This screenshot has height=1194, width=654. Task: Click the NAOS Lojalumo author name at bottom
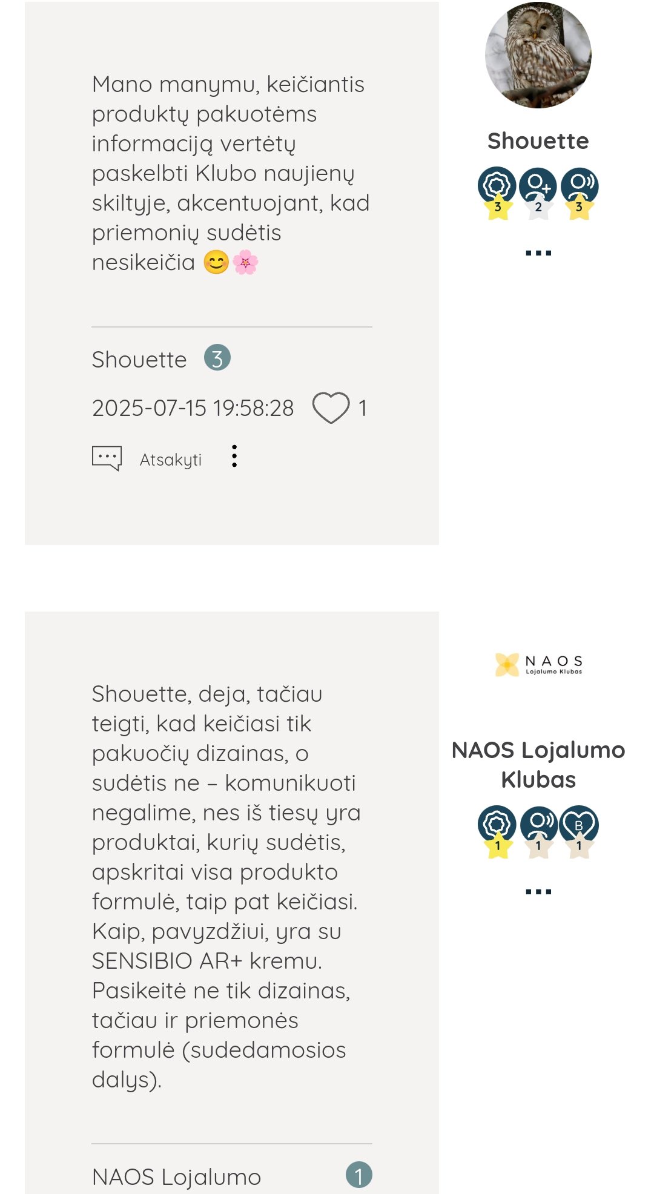coord(176,1177)
